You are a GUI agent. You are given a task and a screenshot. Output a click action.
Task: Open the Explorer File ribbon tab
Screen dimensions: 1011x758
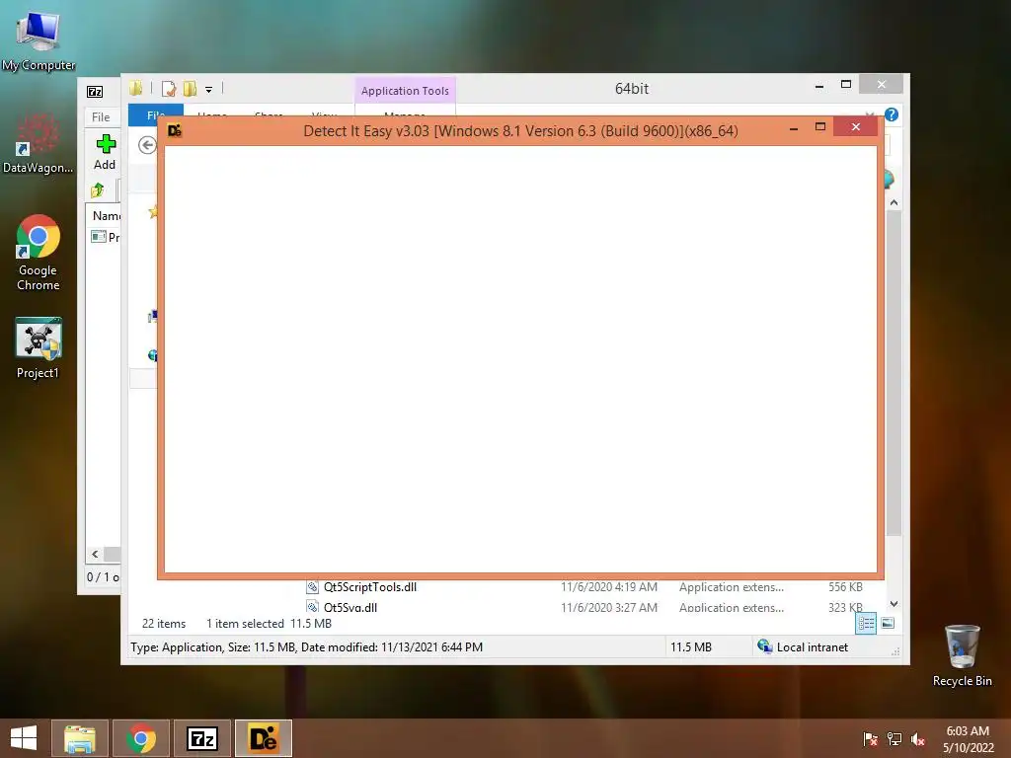[x=155, y=114]
